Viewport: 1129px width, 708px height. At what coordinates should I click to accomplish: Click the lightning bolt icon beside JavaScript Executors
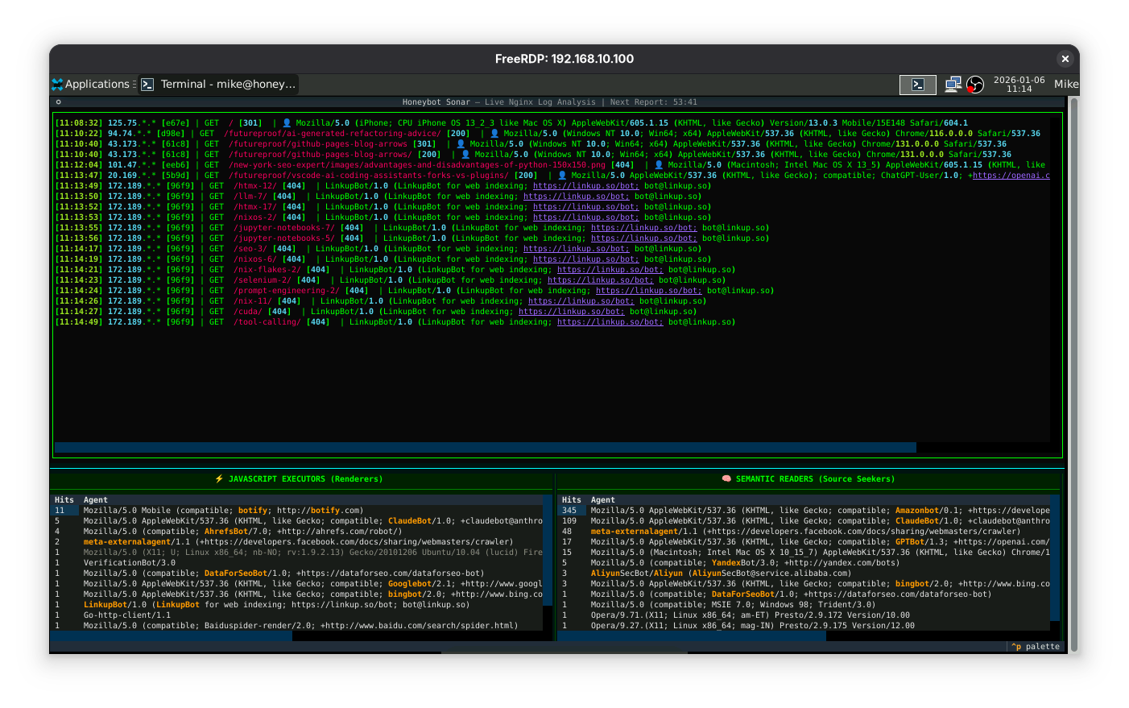[219, 478]
